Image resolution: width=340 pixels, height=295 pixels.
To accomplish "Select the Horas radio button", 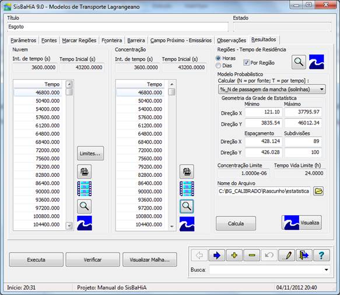I will (218, 58).
